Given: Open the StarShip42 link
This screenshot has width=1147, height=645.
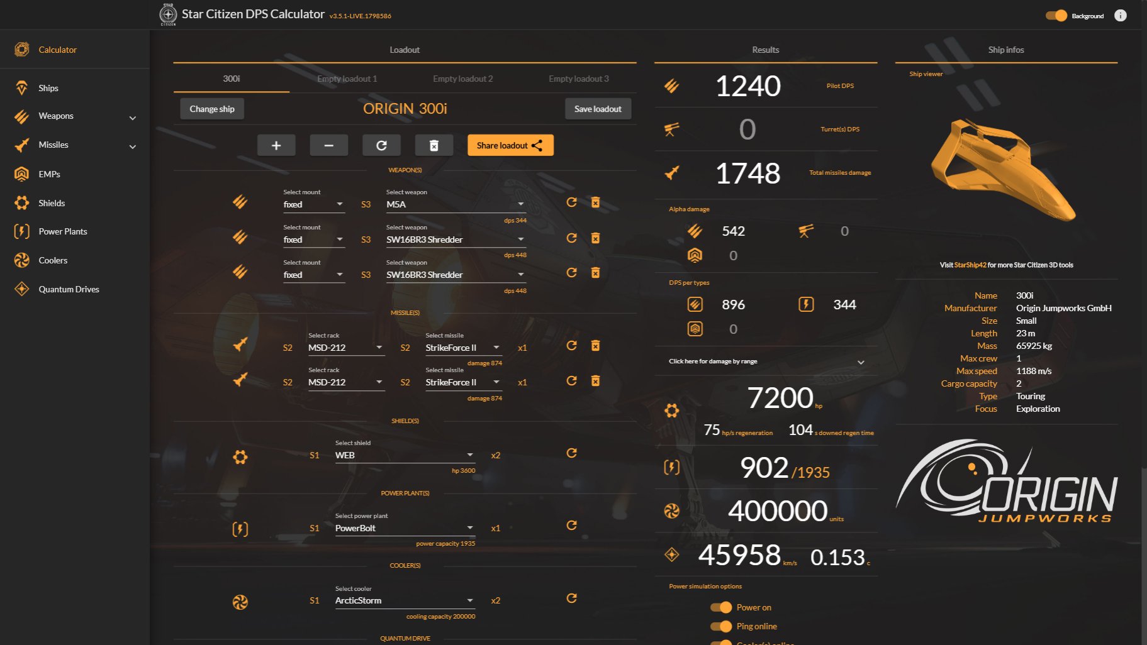Looking at the screenshot, I should coord(970,265).
